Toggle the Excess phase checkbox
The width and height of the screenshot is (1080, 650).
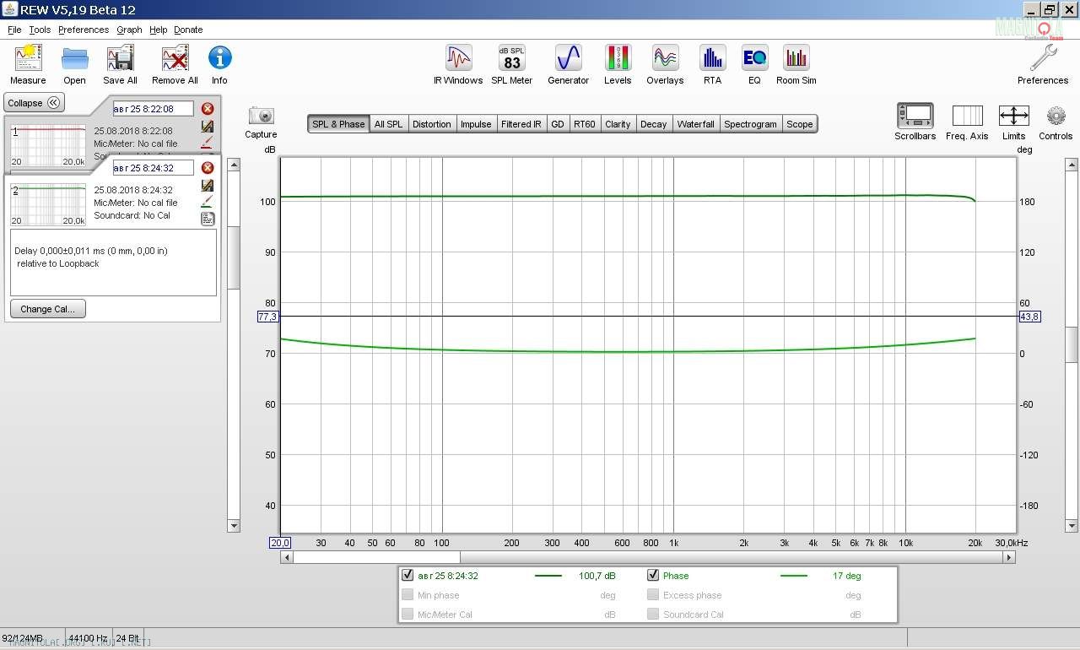coord(653,595)
